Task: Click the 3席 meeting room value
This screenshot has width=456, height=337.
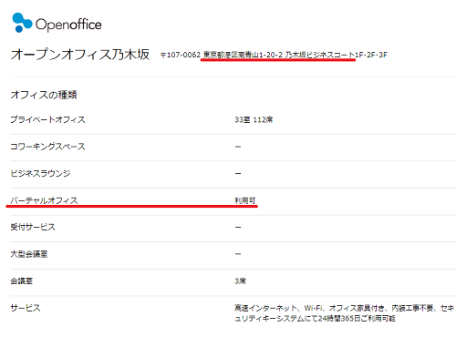Action: pos(240,281)
